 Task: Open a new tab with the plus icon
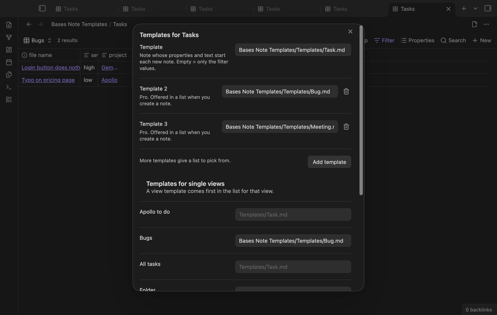464,8
